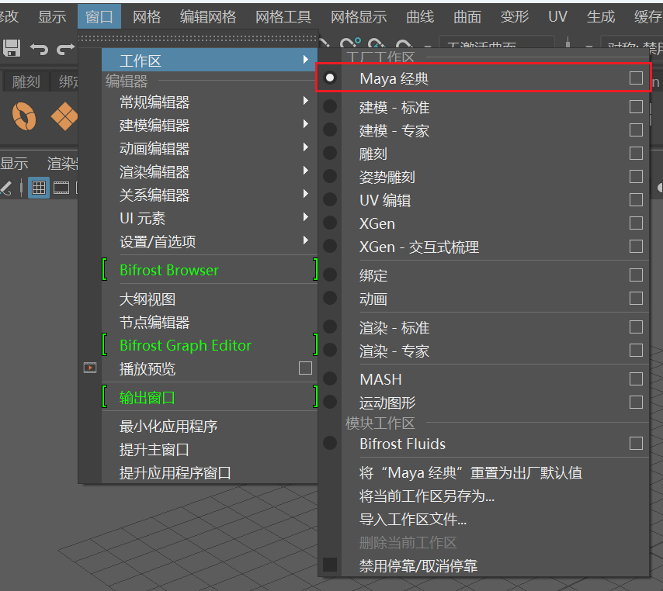This screenshot has width=663, height=591.
Task: Open the 播放预览 option box
Action: 305,368
